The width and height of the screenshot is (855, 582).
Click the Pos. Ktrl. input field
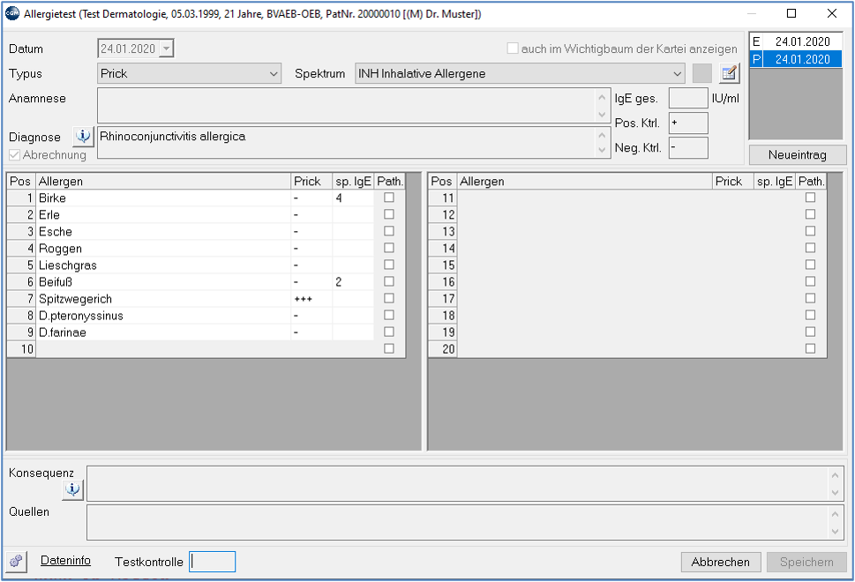(x=688, y=123)
